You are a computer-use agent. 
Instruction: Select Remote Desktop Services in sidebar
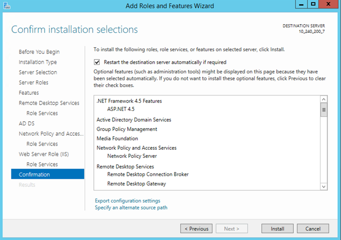pyautogui.click(x=49, y=103)
